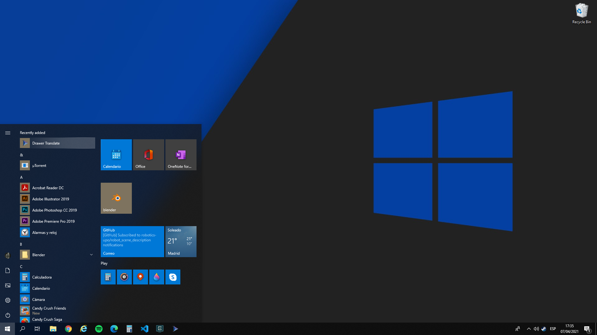The height and width of the screenshot is (335, 597).
Task: Launch Adobe Photoshop CC 2019
Action: tap(57, 210)
